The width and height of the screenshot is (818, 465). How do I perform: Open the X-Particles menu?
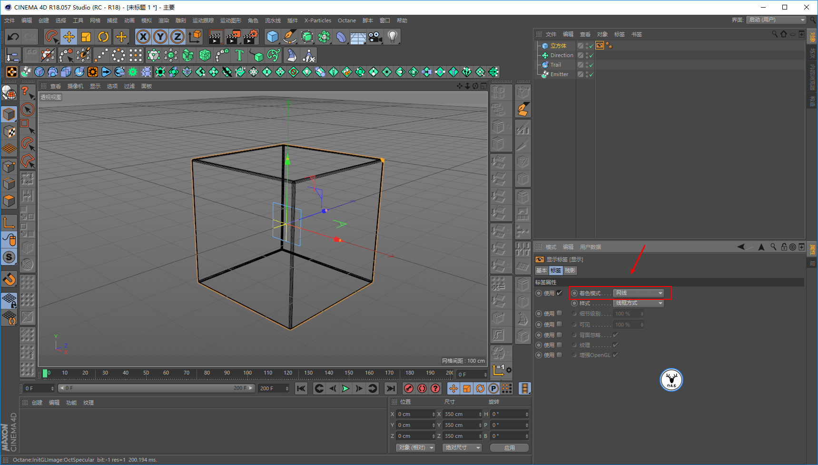click(317, 20)
